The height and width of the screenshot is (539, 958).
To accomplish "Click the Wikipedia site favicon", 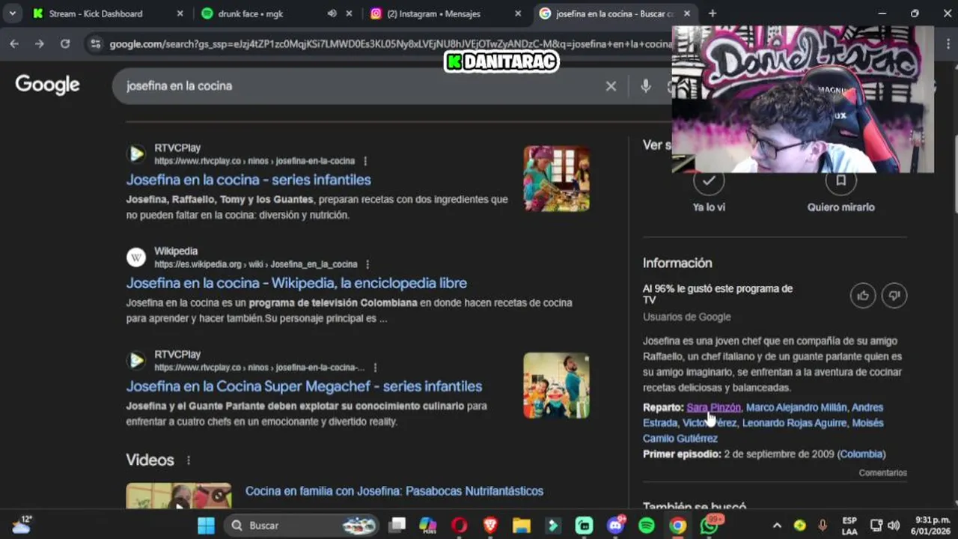I will [136, 258].
